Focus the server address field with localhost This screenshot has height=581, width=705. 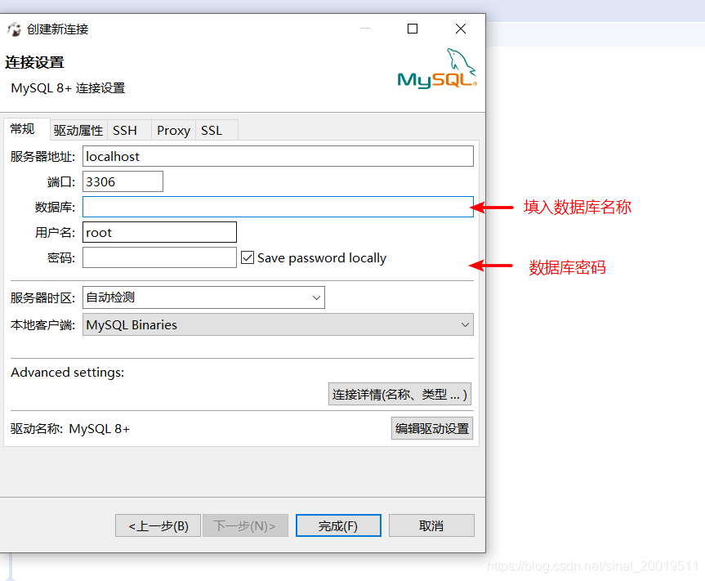click(278, 156)
